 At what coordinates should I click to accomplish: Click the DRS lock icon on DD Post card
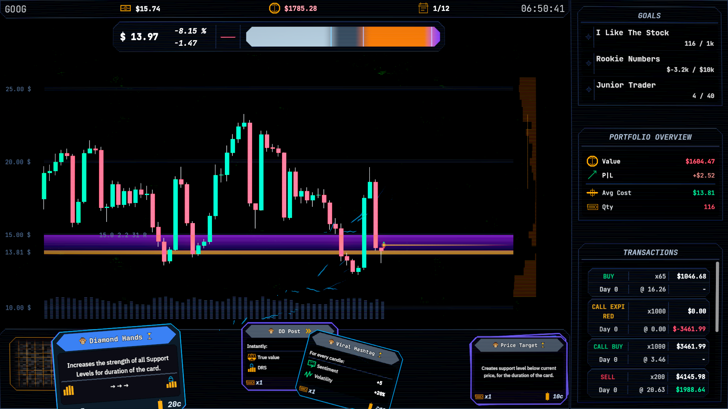click(252, 368)
